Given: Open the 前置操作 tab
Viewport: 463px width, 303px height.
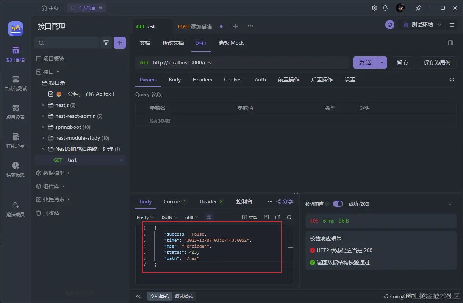Looking at the screenshot, I should [289, 80].
